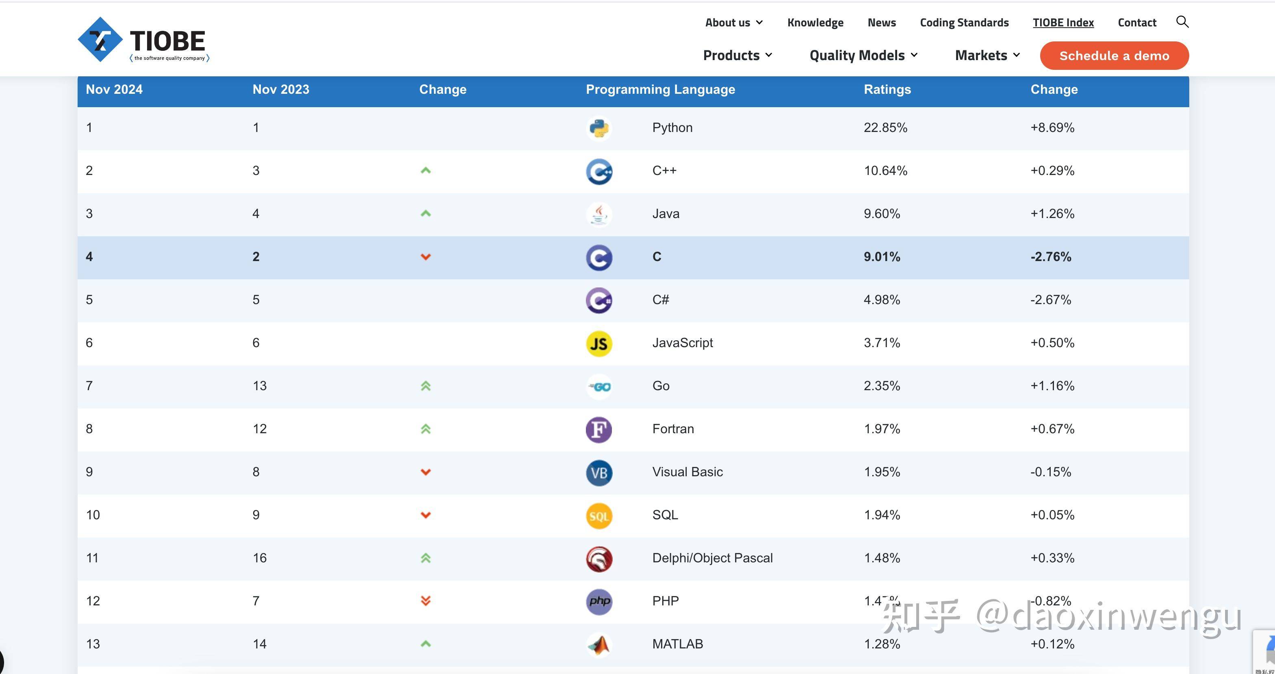Click red down arrow in Visual Basic row
This screenshot has height=674, width=1275.
pos(426,472)
